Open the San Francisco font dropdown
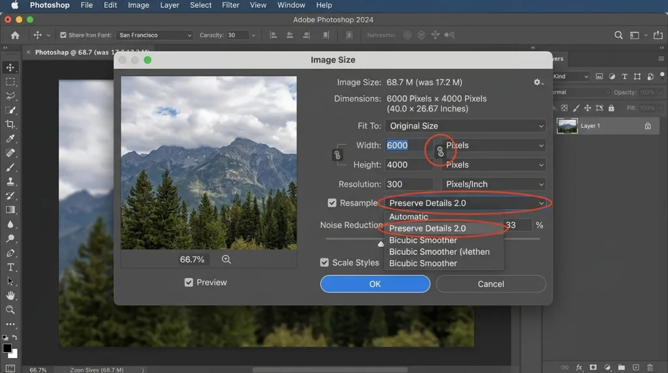The image size is (668, 373). 155,35
